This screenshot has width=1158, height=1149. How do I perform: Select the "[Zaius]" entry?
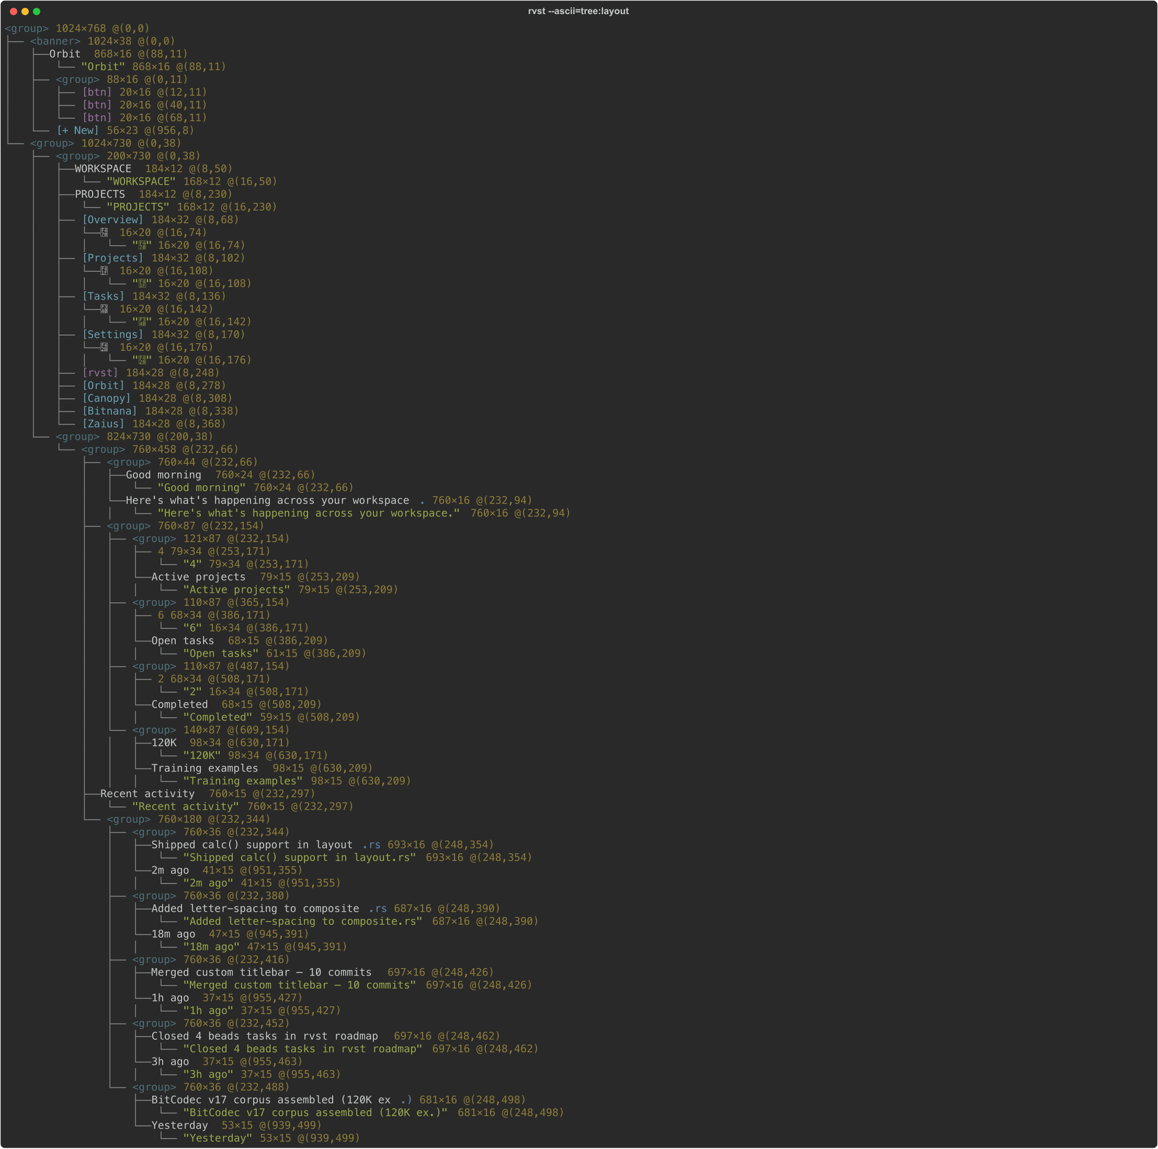coord(103,424)
